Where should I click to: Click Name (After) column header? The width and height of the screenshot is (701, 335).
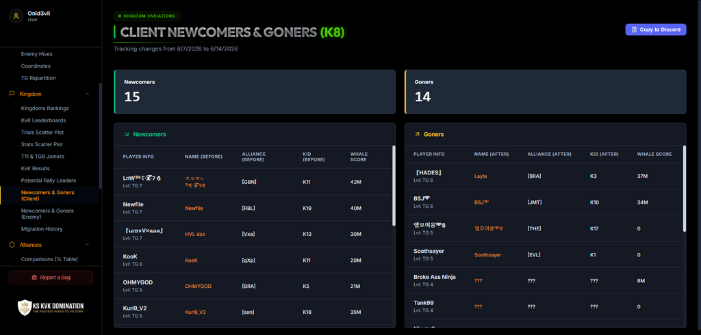pos(492,154)
